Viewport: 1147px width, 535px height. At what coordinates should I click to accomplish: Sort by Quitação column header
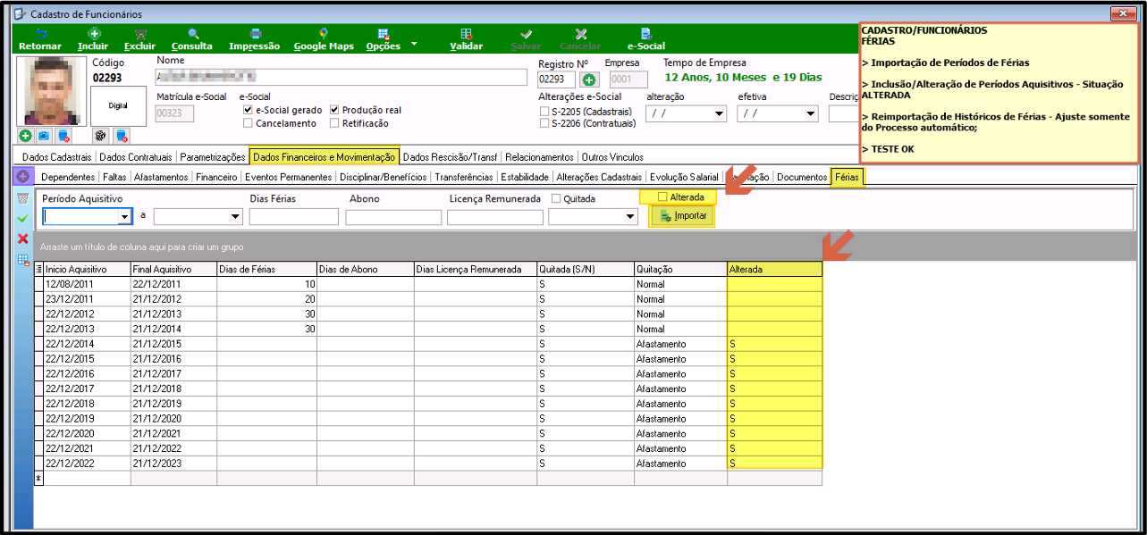click(x=680, y=269)
